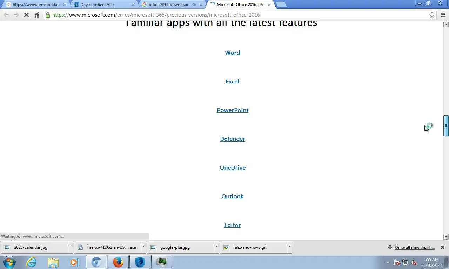Open a new tab button
Image resolution: width=449 pixels, height=269 pixels.
pyautogui.click(x=281, y=5)
